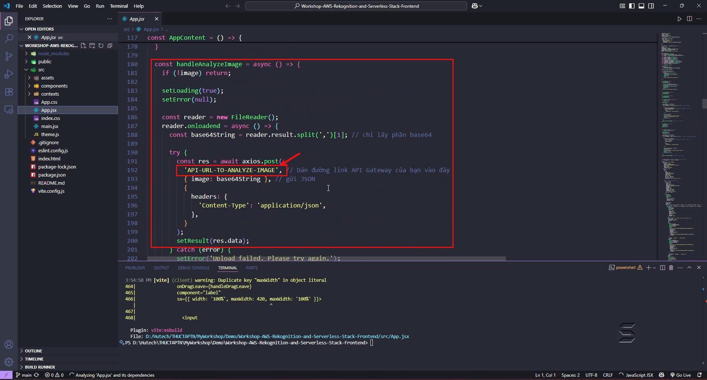
Task: Open the new terminal profile dropdown arrow
Action: coord(654,268)
